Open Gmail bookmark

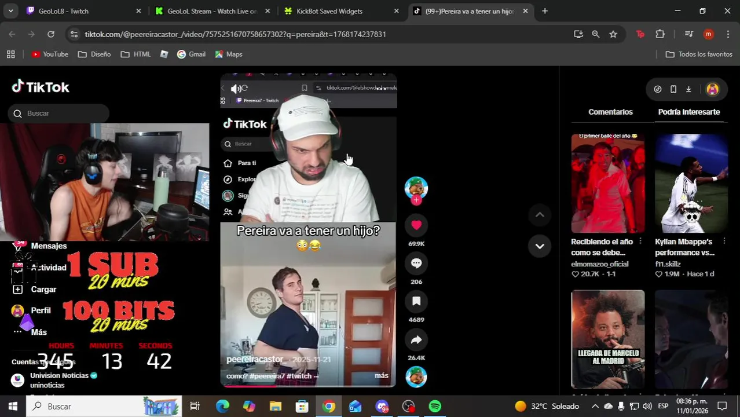[191, 54]
